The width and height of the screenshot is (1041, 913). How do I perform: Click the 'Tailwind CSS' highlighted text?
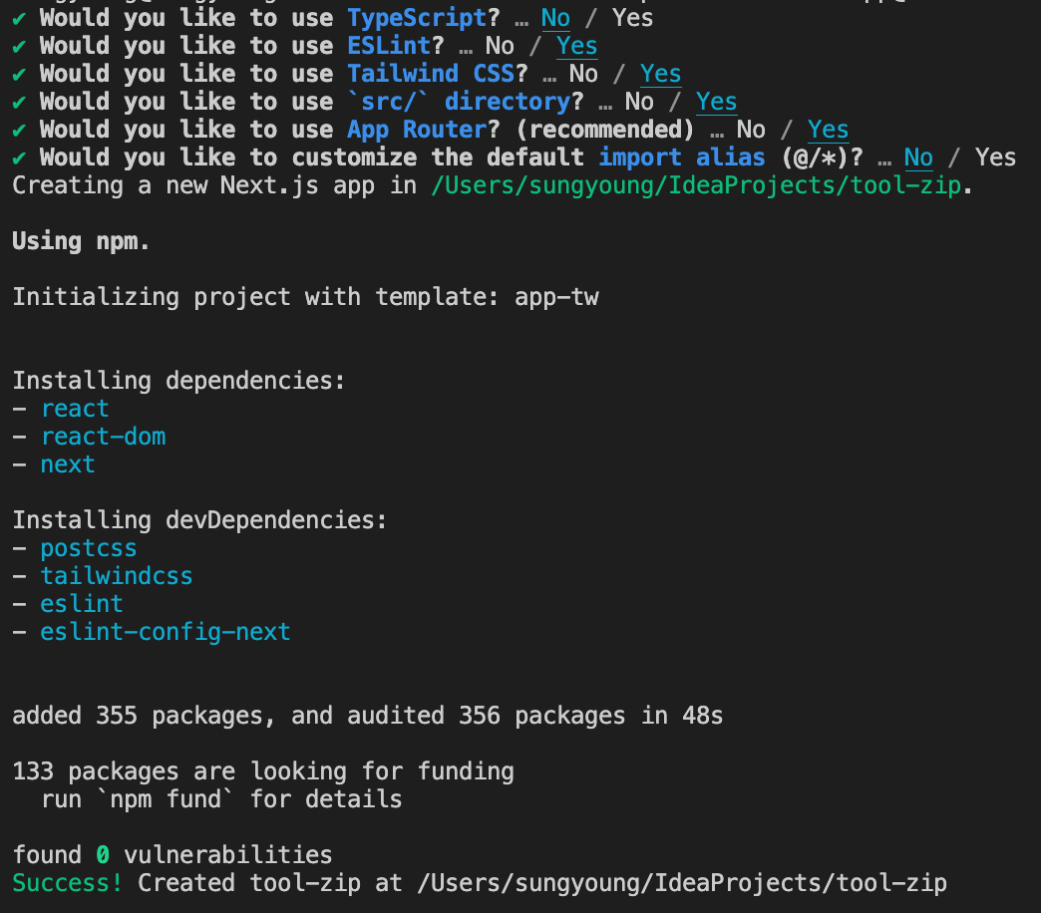click(431, 74)
